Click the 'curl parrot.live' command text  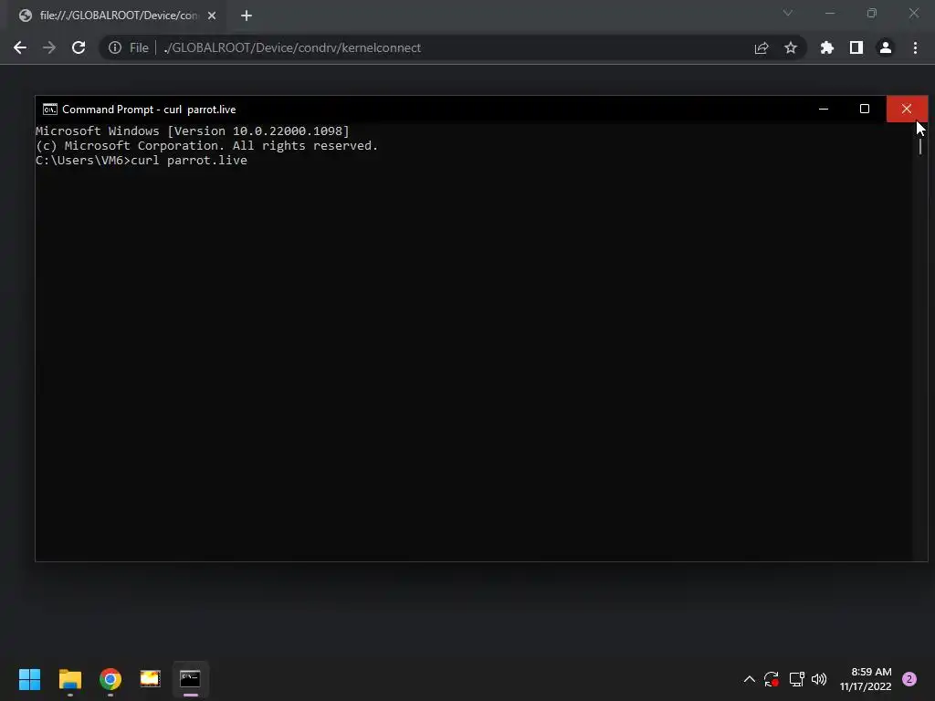pyautogui.click(x=189, y=161)
